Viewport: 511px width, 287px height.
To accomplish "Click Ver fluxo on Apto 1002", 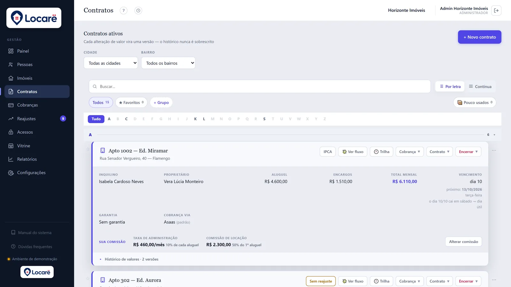I will 353,152.
